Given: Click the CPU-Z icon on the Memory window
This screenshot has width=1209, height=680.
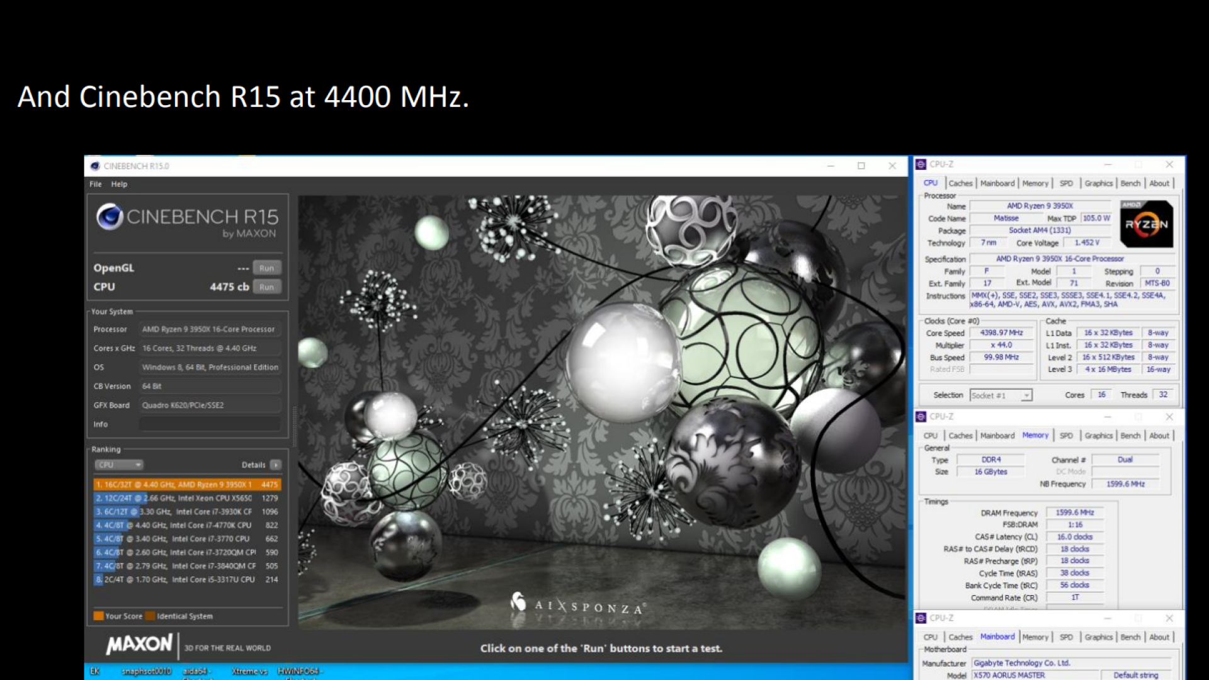Looking at the screenshot, I should [x=921, y=417].
